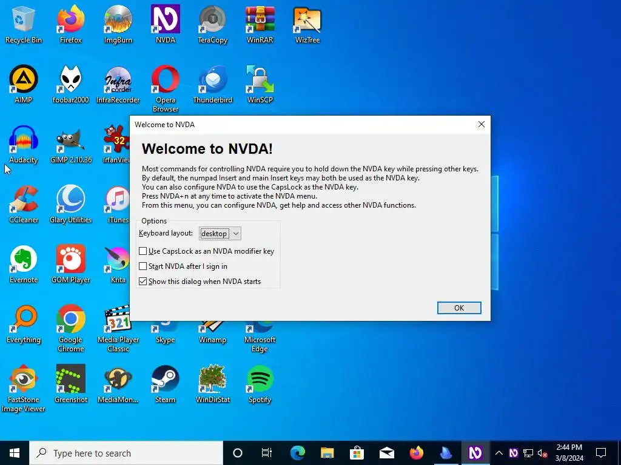The image size is (621, 465).
Task: Select the Google Chrome desktop shortcut
Action: pos(70,329)
